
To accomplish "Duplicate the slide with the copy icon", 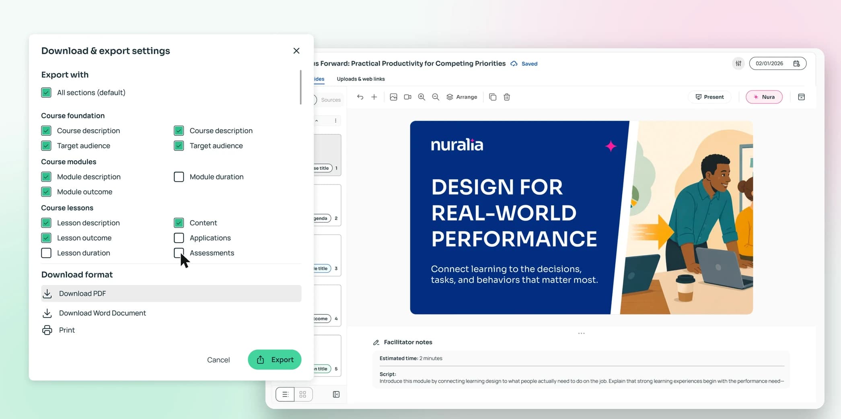I will [493, 97].
